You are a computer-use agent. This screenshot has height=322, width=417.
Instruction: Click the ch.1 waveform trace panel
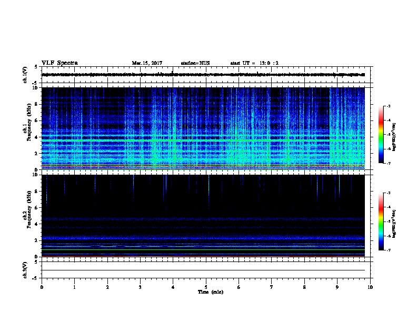tap(206, 75)
